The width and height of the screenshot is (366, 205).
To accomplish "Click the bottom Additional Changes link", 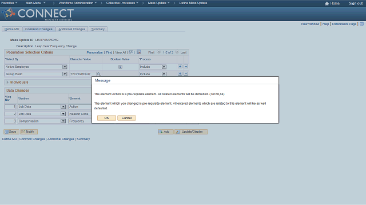I will (61, 139).
